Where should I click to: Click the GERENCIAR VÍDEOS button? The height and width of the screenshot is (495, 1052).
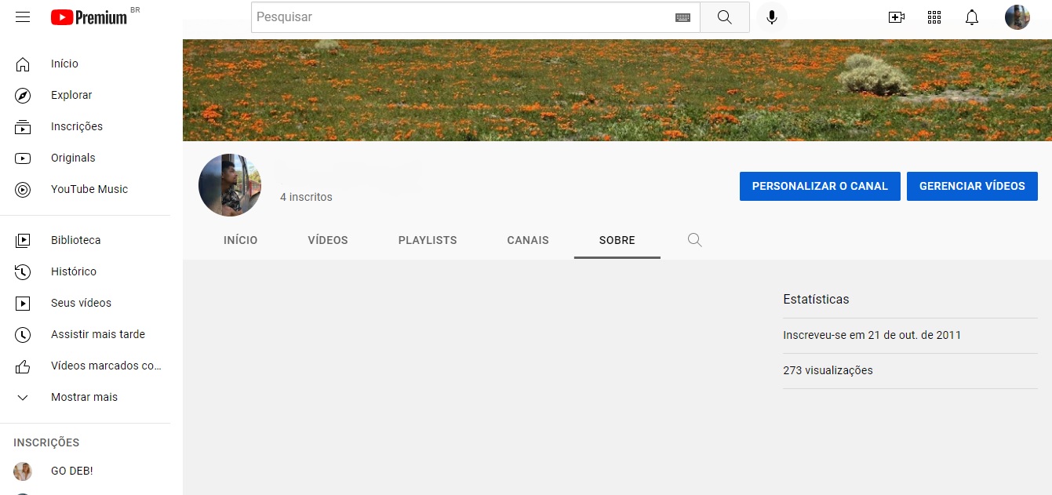[972, 186]
